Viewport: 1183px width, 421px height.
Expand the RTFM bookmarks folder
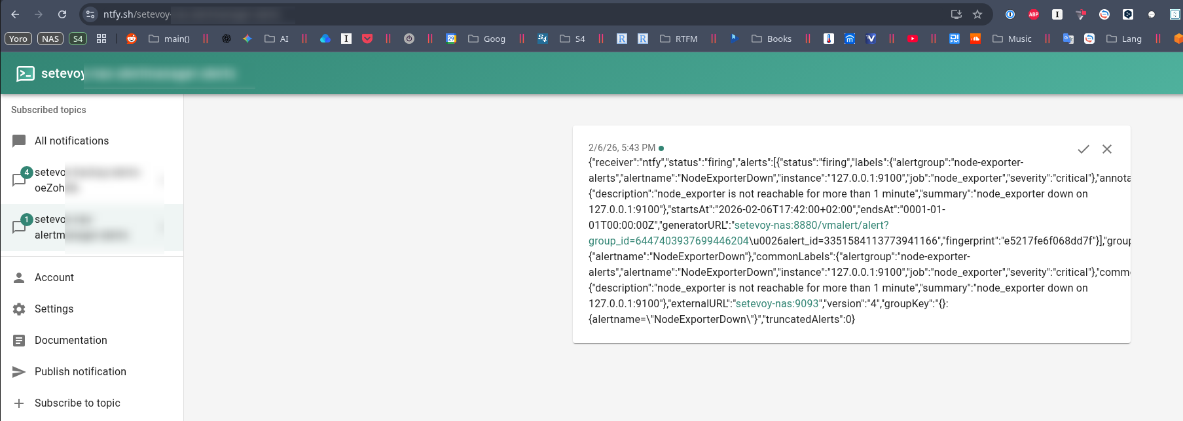pos(678,39)
